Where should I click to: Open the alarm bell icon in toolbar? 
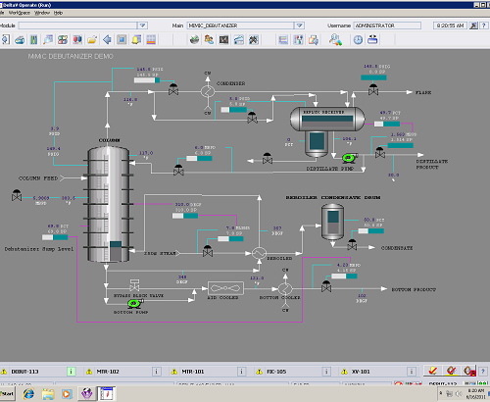(136, 40)
